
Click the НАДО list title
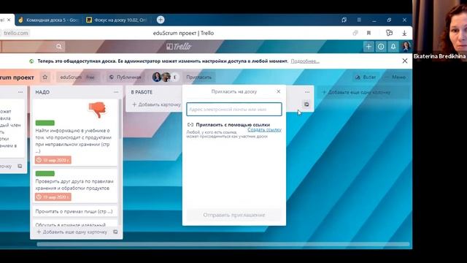click(42, 92)
